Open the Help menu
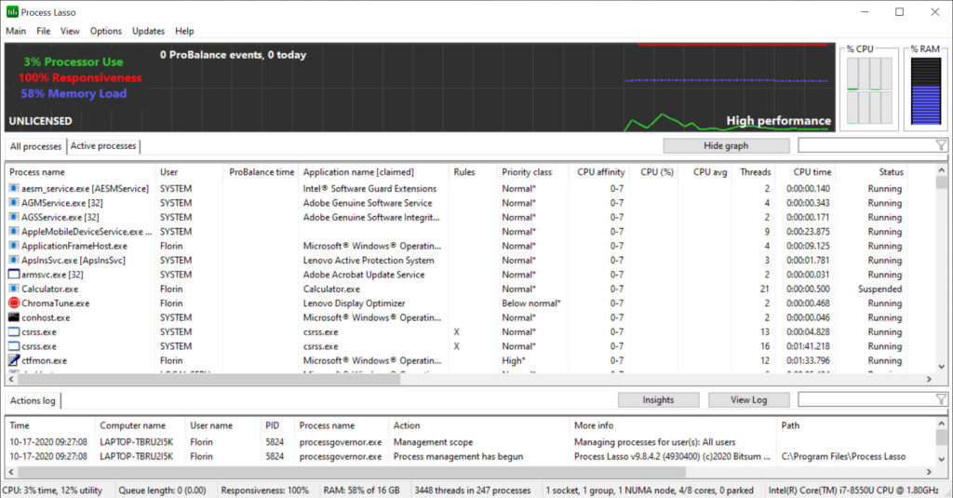The height and width of the screenshot is (498, 953). [x=184, y=31]
